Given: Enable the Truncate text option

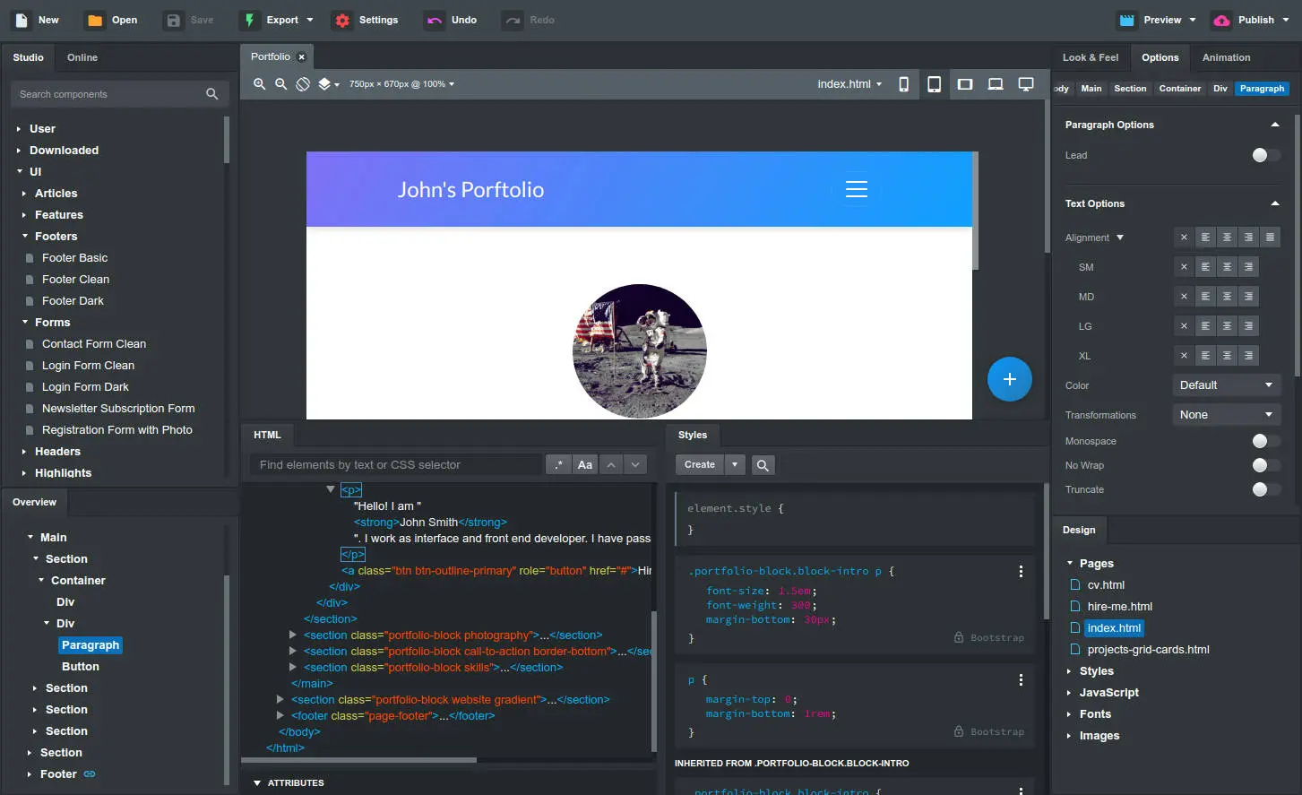Looking at the screenshot, I should [x=1266, y=489].
